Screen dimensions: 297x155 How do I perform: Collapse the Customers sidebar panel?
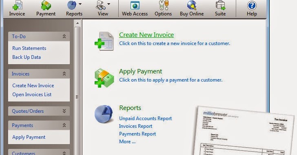point(64,153)
